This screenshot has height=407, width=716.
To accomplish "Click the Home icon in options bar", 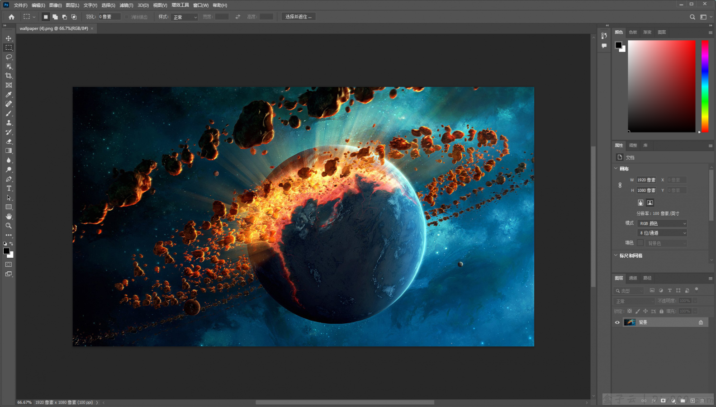I will click(11, 17).
